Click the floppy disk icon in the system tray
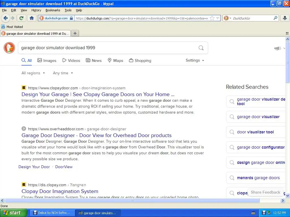 [x=264, y=213]
